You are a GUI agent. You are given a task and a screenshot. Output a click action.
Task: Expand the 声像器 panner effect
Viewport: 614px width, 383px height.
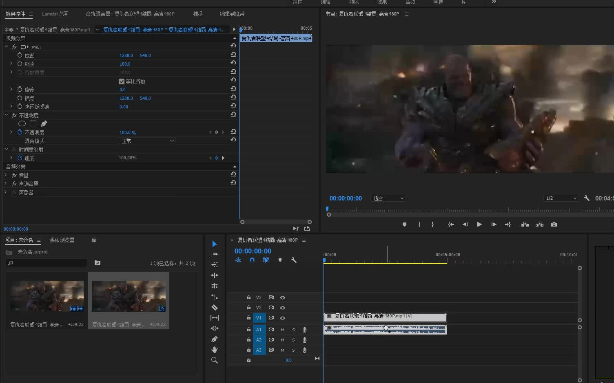coord(6,192)
